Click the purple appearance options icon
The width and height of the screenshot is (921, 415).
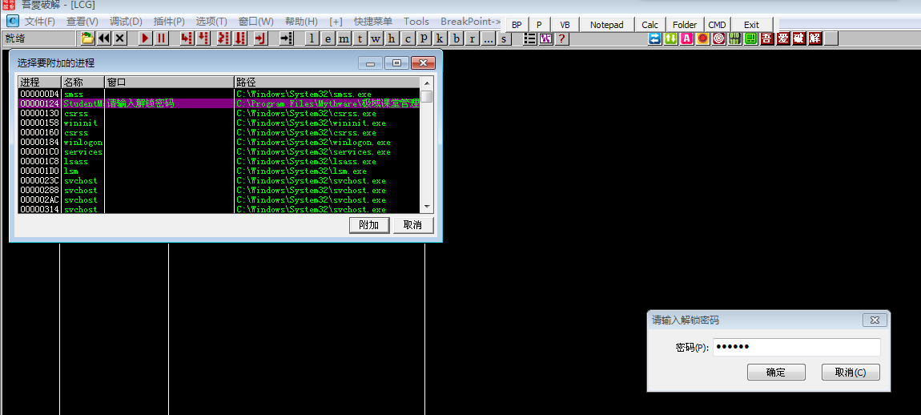pos(545,38)
